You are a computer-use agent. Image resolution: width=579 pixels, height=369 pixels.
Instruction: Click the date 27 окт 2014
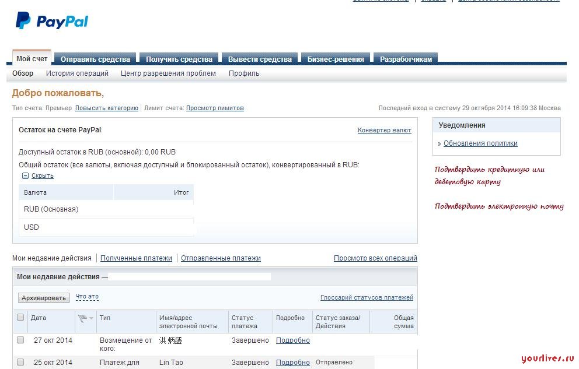pos(53,340)
